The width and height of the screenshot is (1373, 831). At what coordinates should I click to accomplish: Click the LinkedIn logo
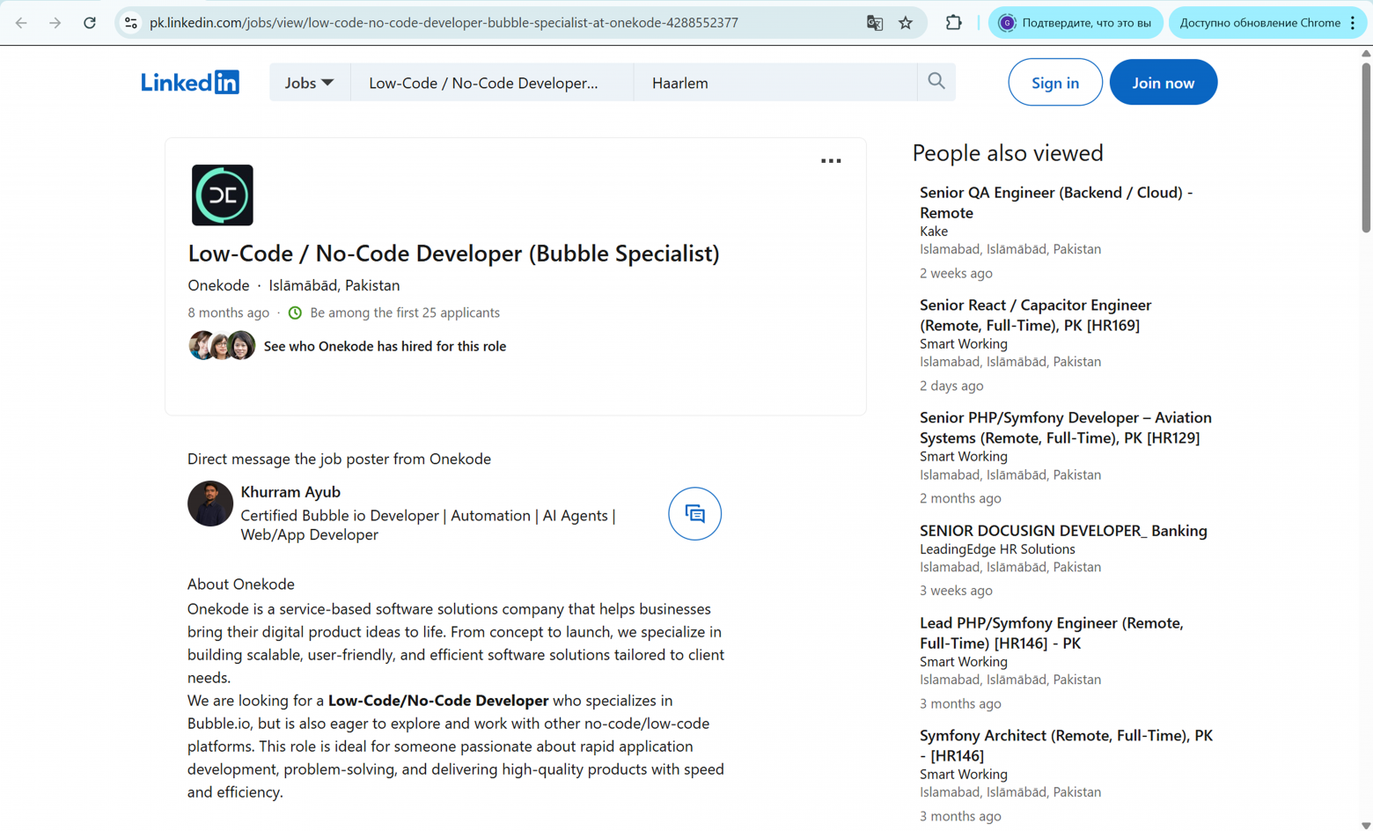190,82
